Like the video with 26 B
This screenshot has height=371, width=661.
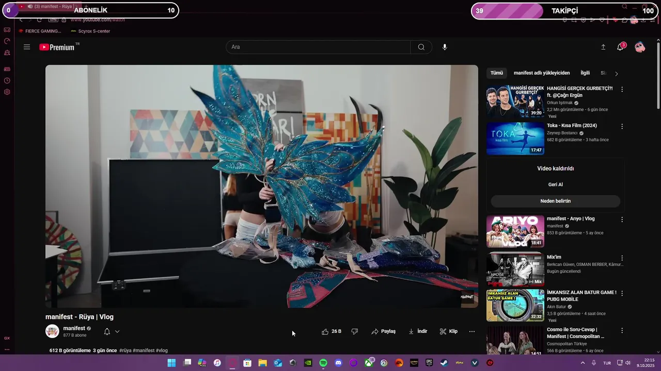331,331
